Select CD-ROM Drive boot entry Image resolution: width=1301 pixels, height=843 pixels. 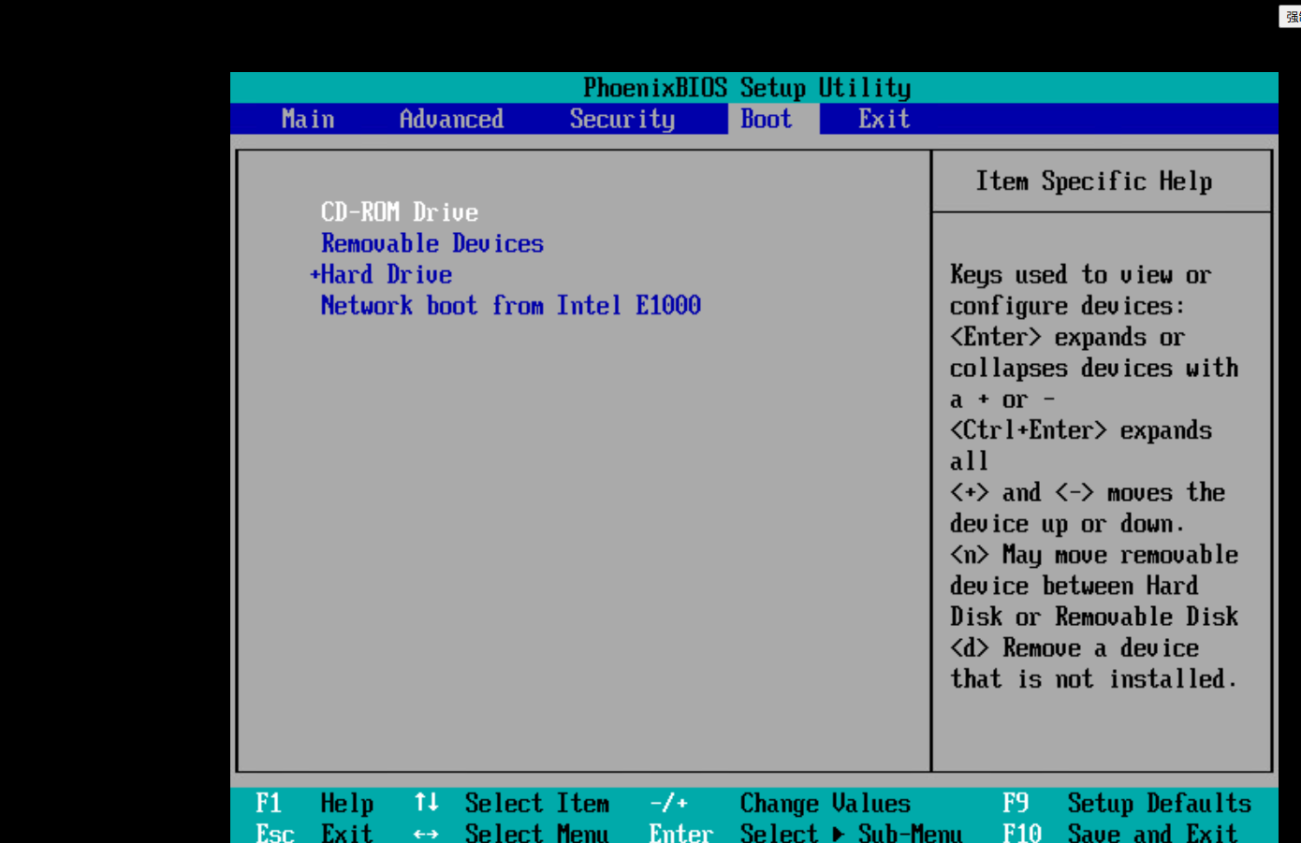400,212
